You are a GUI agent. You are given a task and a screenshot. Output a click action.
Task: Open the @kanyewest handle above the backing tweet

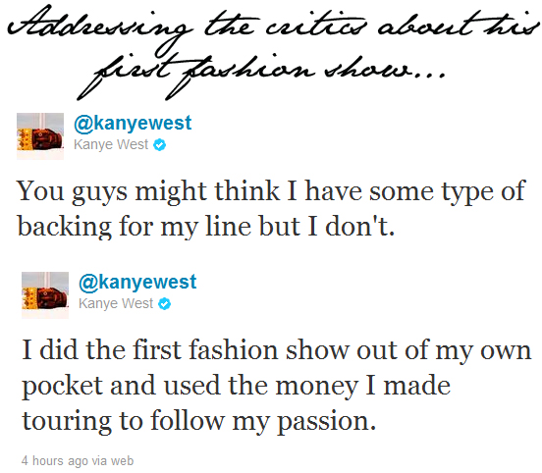pyautogui.click(x=133, y=123)
